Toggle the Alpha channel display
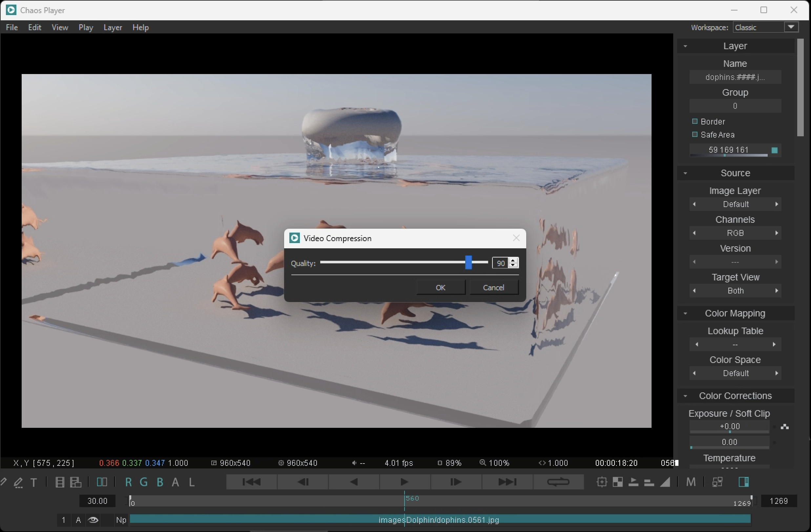The height and width of the screenshot is (532, 811). tap(176, 482)
